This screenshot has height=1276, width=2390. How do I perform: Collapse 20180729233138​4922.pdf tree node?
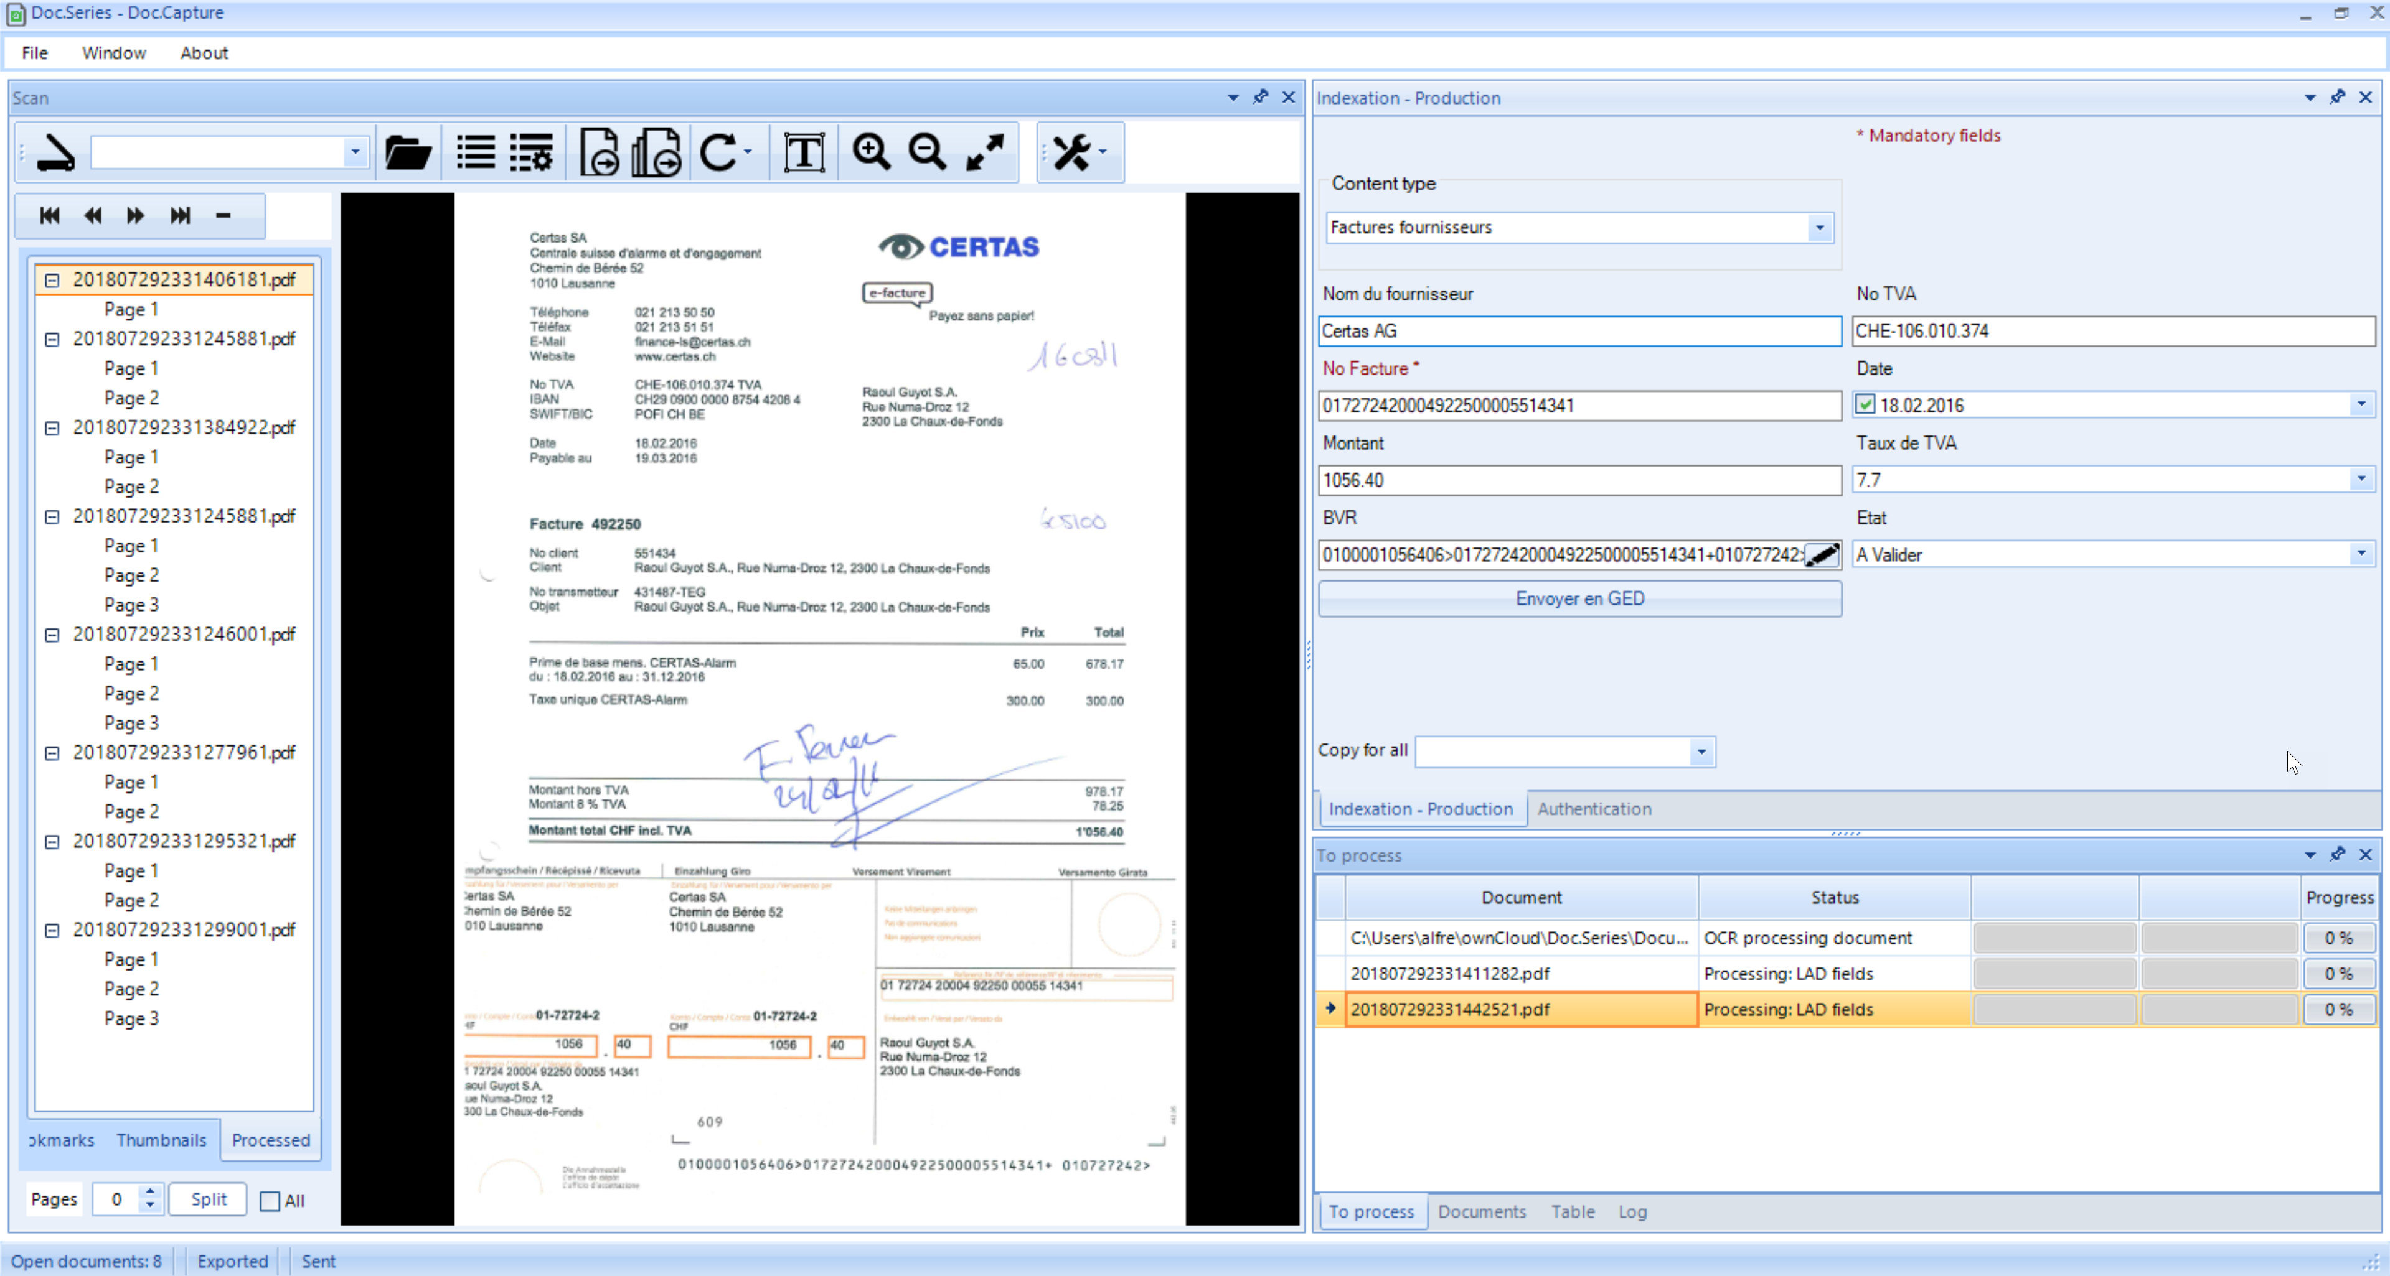52,427
